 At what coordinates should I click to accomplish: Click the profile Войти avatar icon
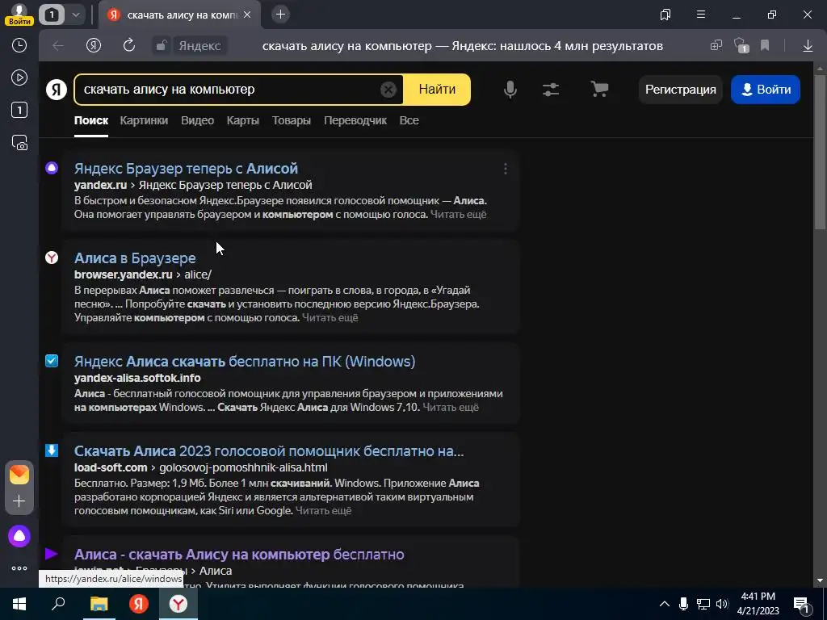point(19,15)
